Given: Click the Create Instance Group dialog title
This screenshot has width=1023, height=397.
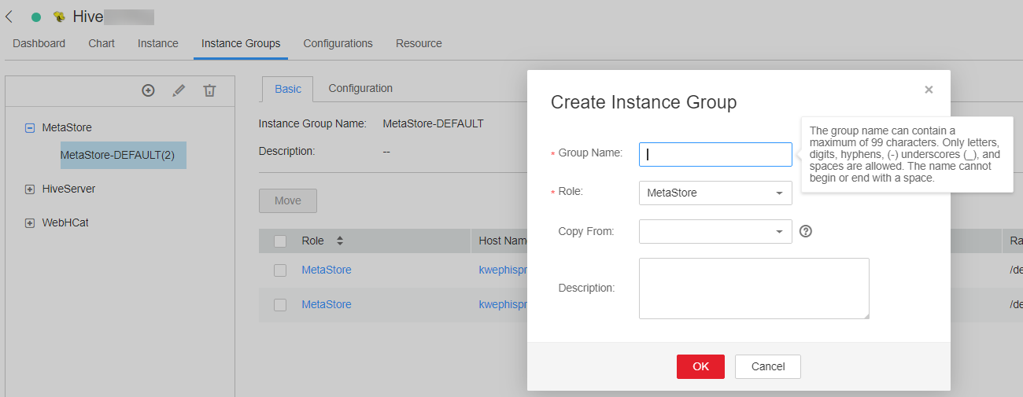Looking at the screenshot, I should [644, 102].
